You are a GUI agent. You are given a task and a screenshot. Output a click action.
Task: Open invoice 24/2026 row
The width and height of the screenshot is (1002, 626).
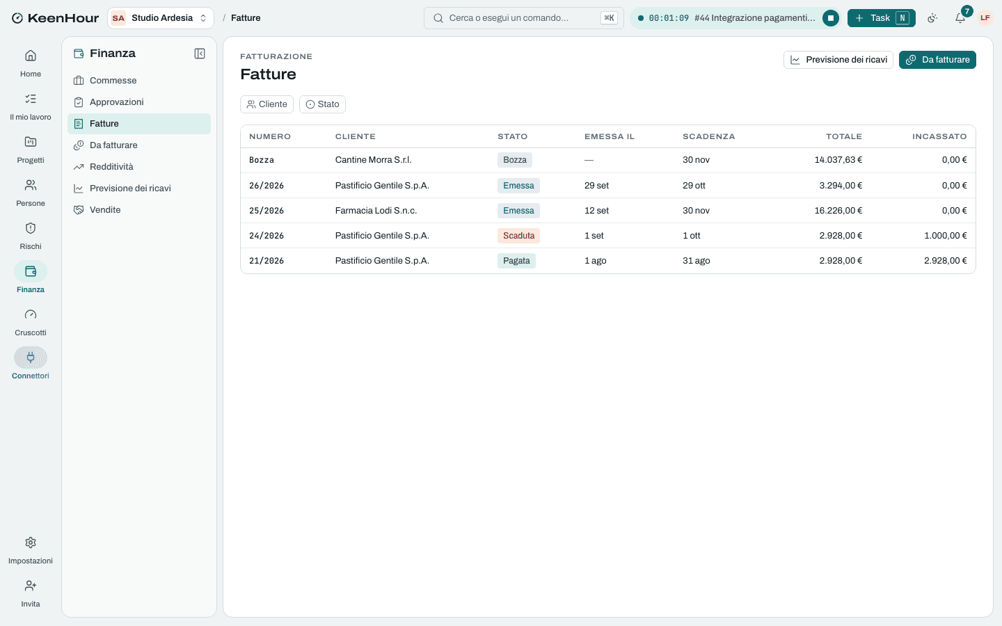click(608, 236)
